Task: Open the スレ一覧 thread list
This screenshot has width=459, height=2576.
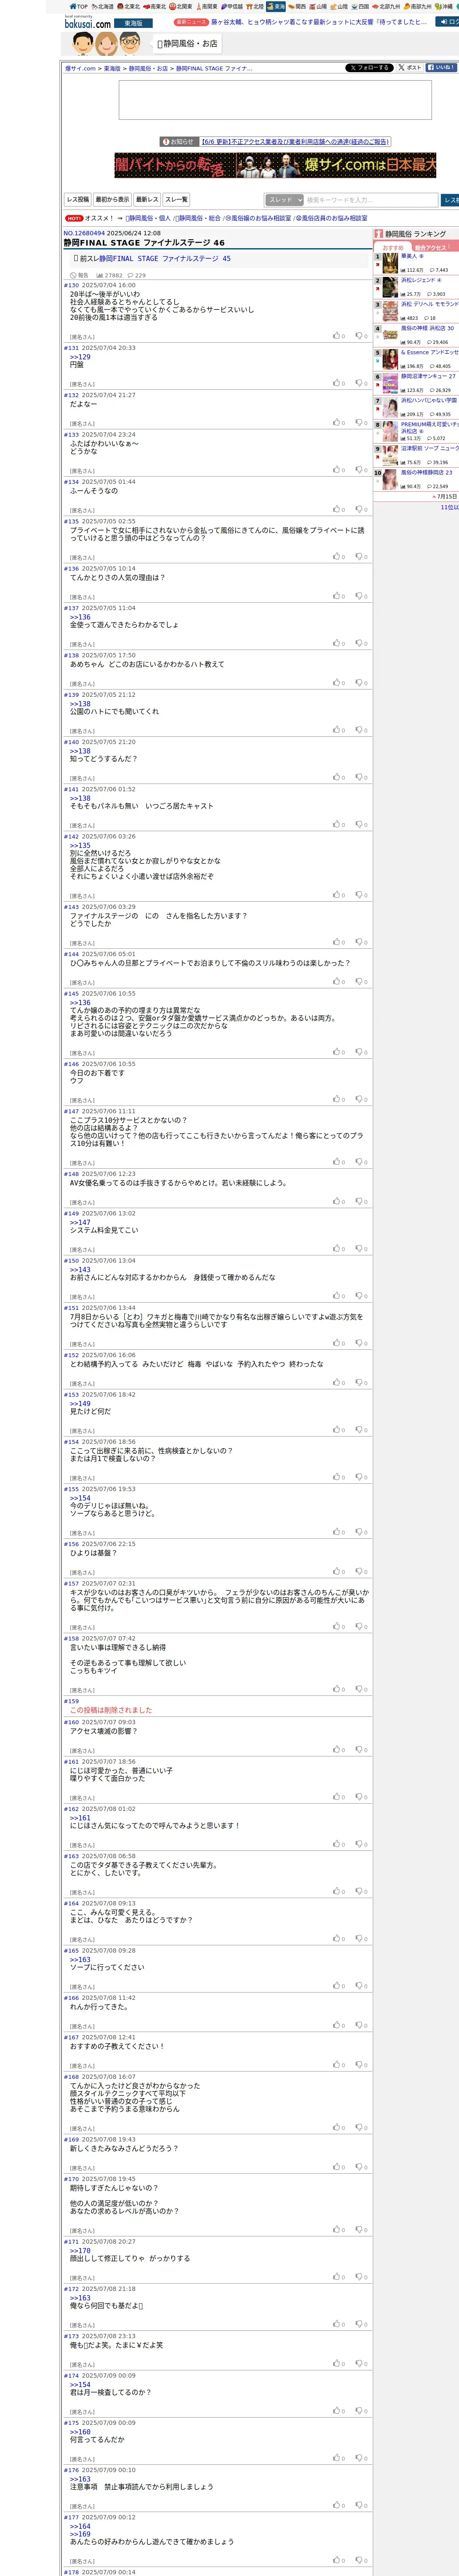Action: 176,200
